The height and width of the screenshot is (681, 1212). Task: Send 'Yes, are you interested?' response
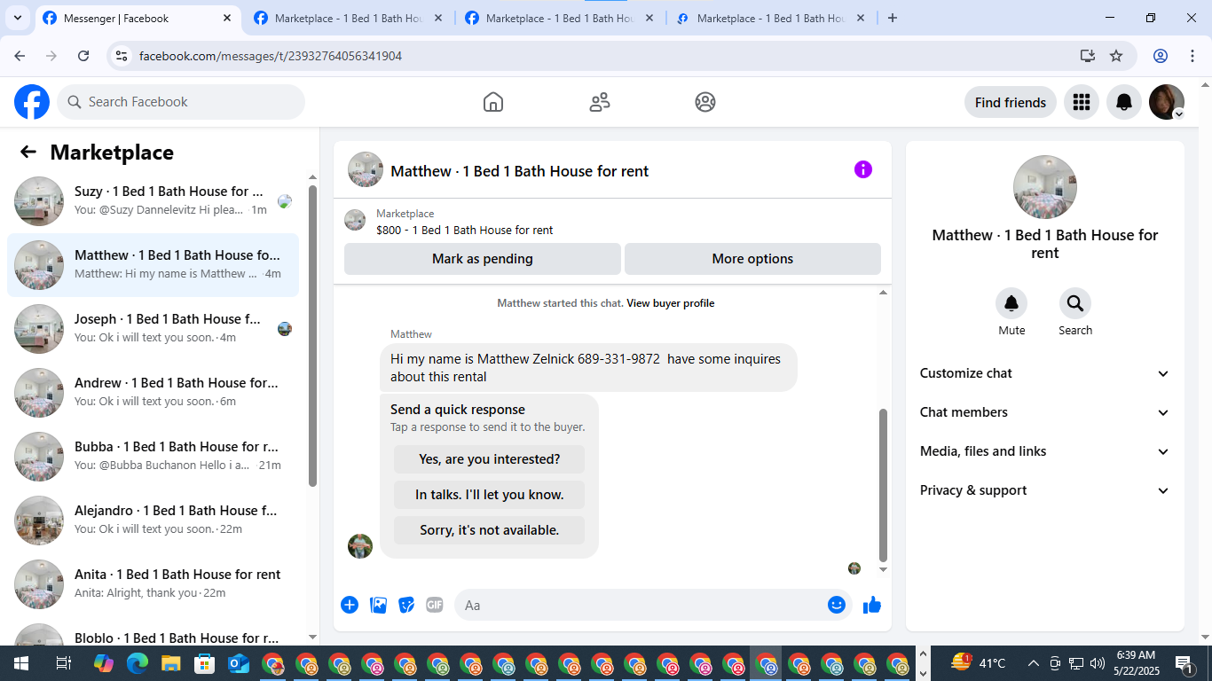tap(490, 459)
